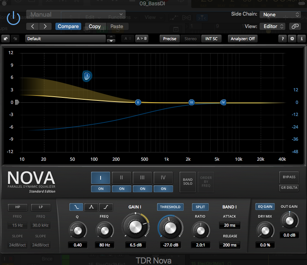The image size is (307, 265).
Task: Click the link chain icon button
Action: (x=295, y=26)
